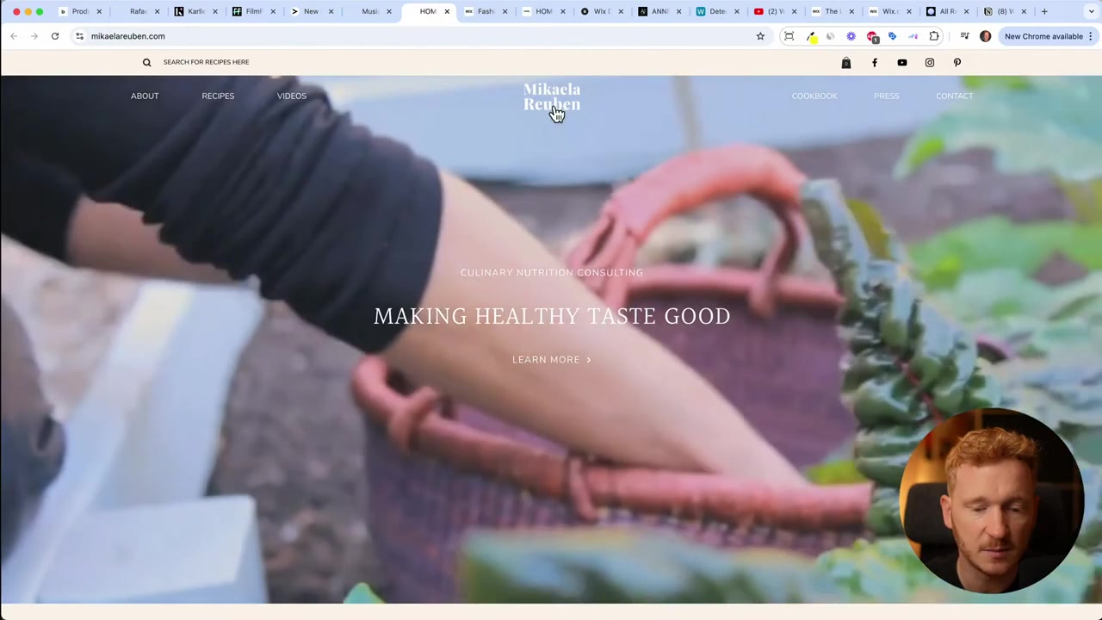Click the red extension icon with badge
Image resolution: width=1102 pixels, height=620 pixels.
click(x=872, y=36)
